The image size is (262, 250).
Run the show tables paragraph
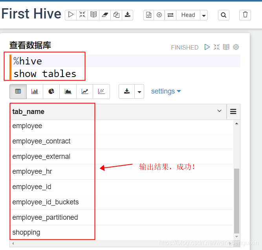(207, 47)
